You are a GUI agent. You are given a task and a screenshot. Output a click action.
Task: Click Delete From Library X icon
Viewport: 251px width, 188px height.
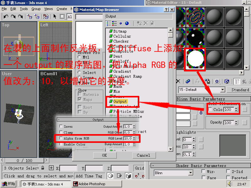(146, 23)
